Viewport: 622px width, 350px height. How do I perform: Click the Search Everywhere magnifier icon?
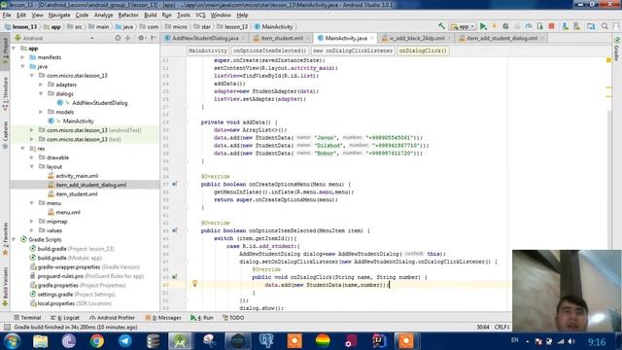point(605,26)
